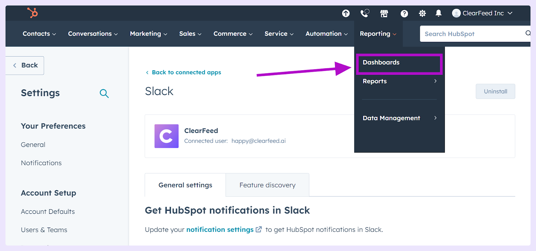Click the Account Setup section heading
The width and height of the screenshot is (536, 251).
[x=49, y=193]
